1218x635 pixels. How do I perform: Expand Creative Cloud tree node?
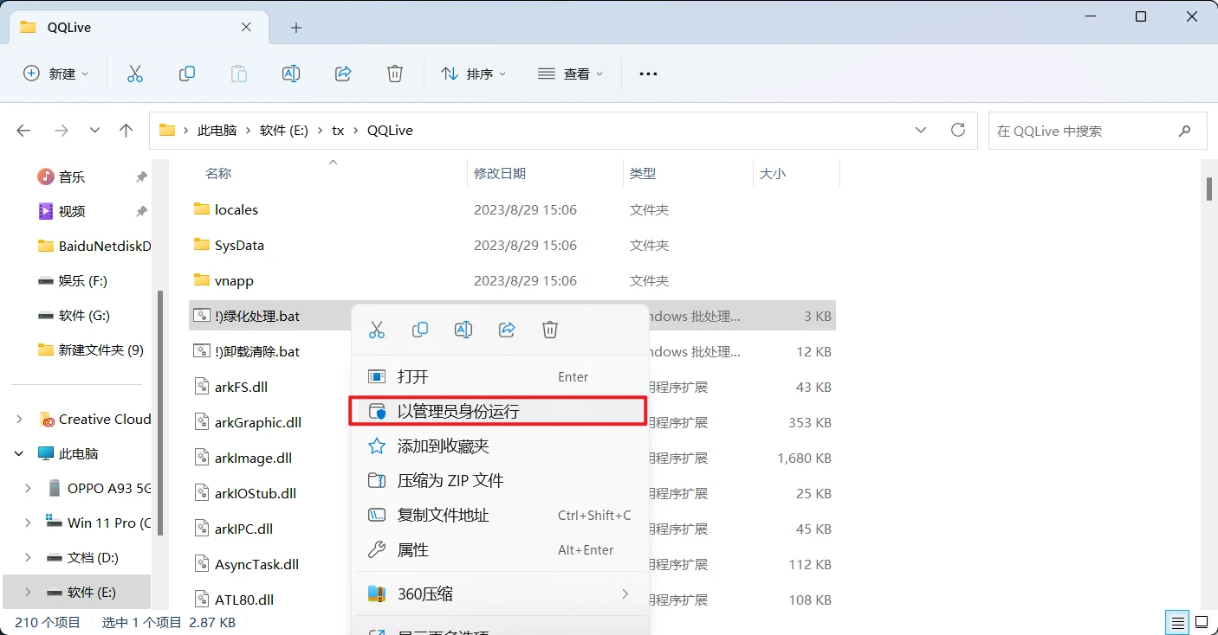click(20, 420)
